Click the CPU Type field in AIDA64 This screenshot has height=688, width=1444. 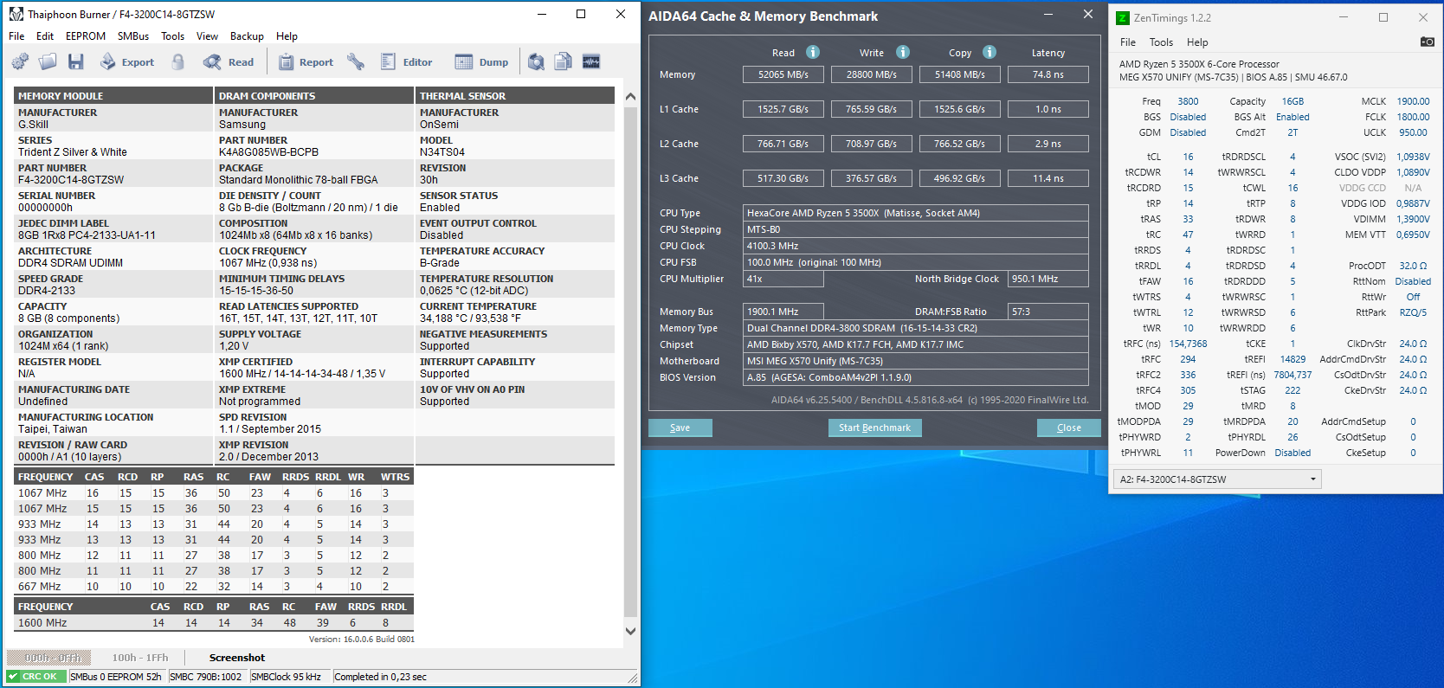pos(916,213)
